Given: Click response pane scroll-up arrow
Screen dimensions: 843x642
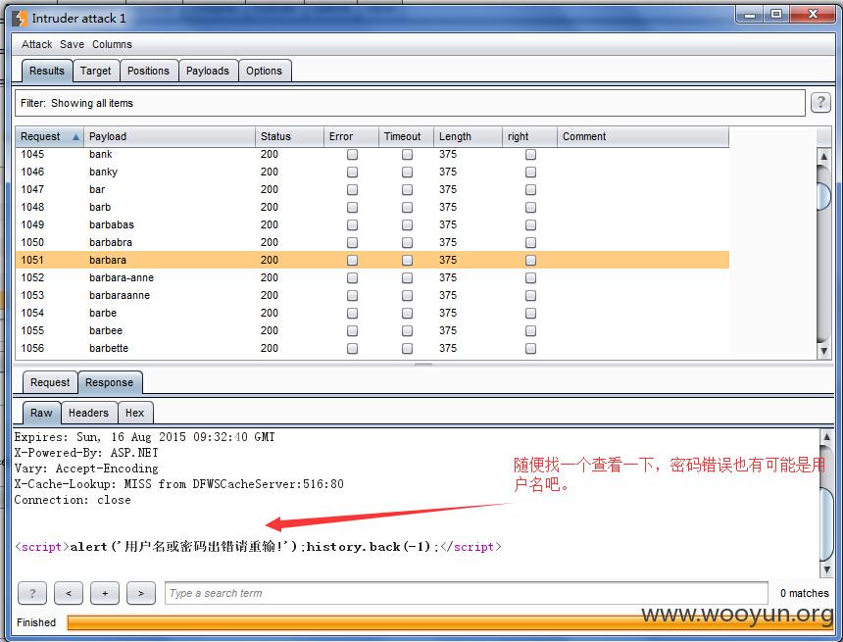Looking at the screenshot, I should coord(826,436).
